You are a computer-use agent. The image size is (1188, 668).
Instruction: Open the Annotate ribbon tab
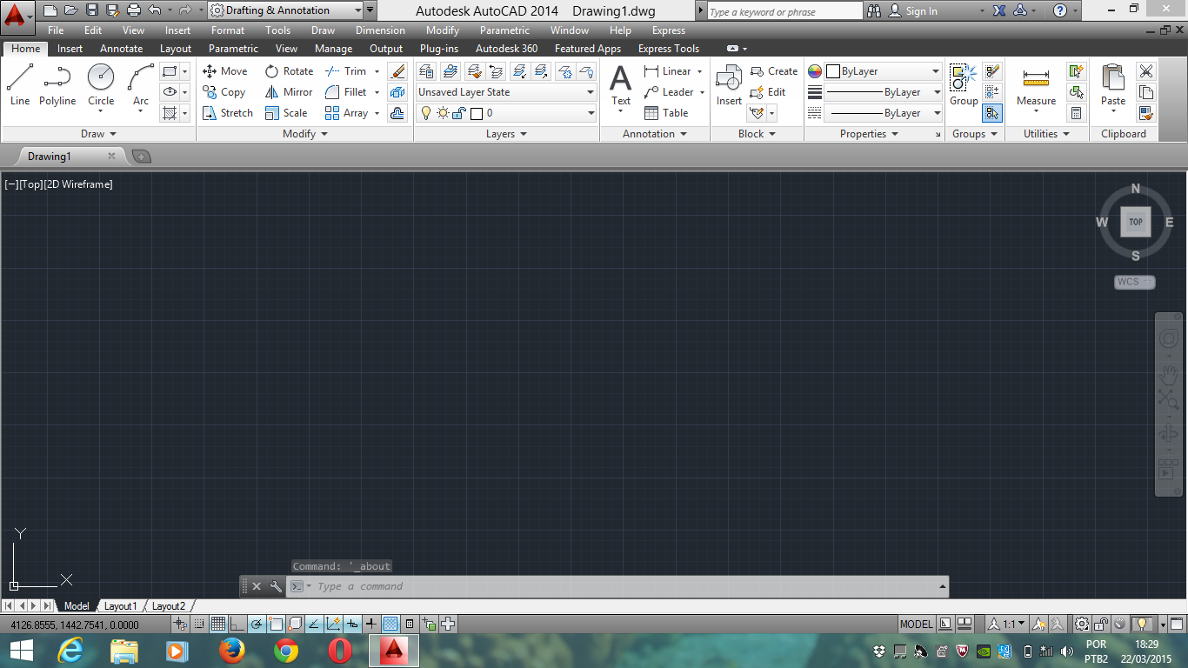point(121,49)
